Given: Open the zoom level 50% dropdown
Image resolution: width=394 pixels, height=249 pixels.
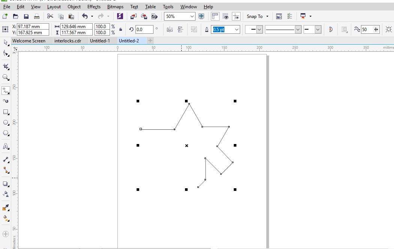Looking at the screenshot, I should click(192, 16).
